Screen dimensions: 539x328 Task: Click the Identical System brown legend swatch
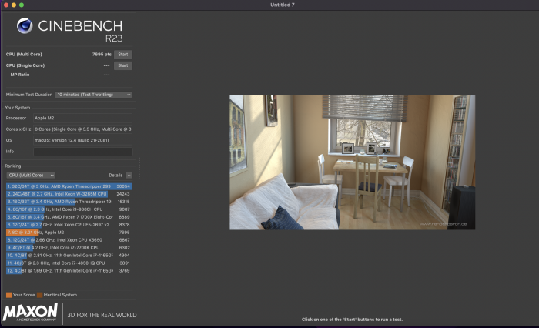point(40,295)
